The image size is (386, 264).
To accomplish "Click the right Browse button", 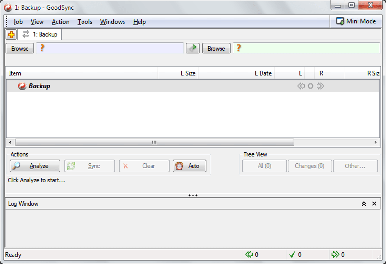I will (216, 48).
